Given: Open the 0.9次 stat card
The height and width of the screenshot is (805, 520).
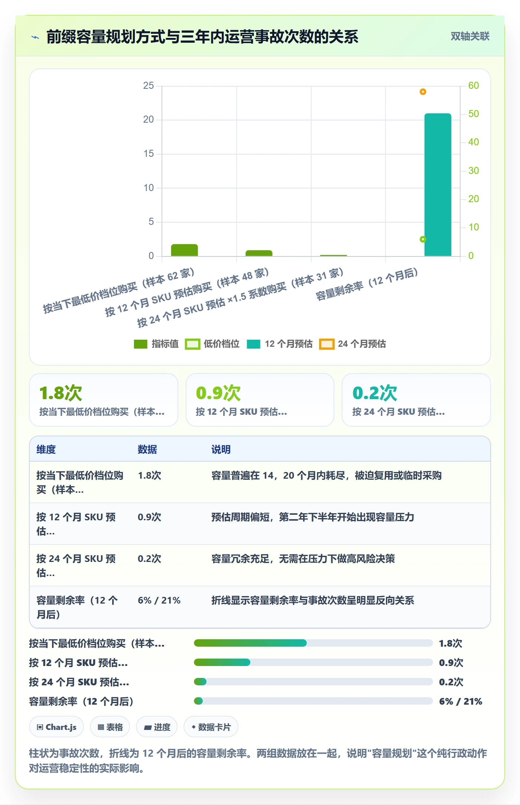Looking at the screenshot, I should pyautogui.click(x=260, y=400).
